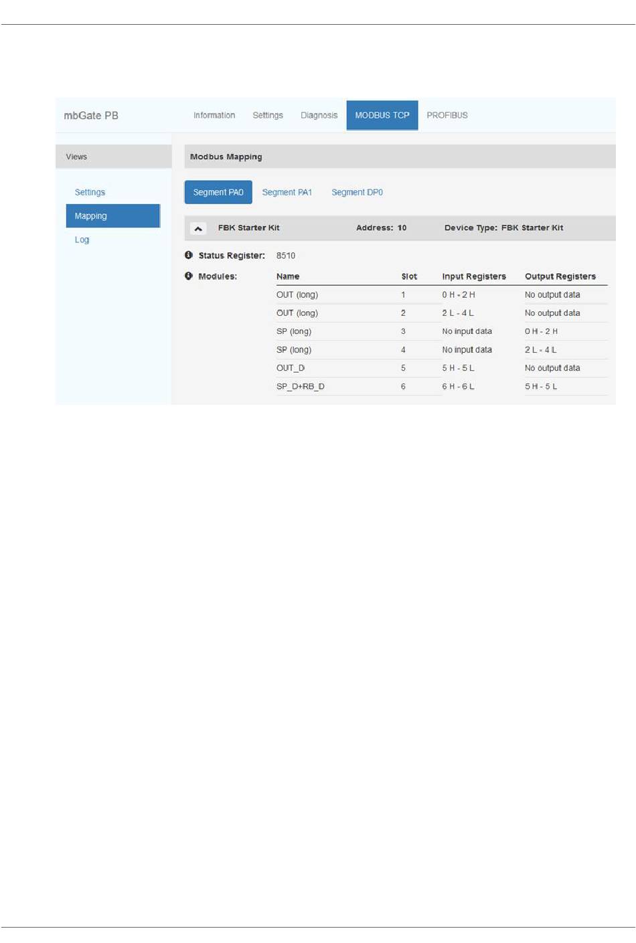Click output register value 2 L - 4 L
The image size is (636, 943).
coord(541,350)
